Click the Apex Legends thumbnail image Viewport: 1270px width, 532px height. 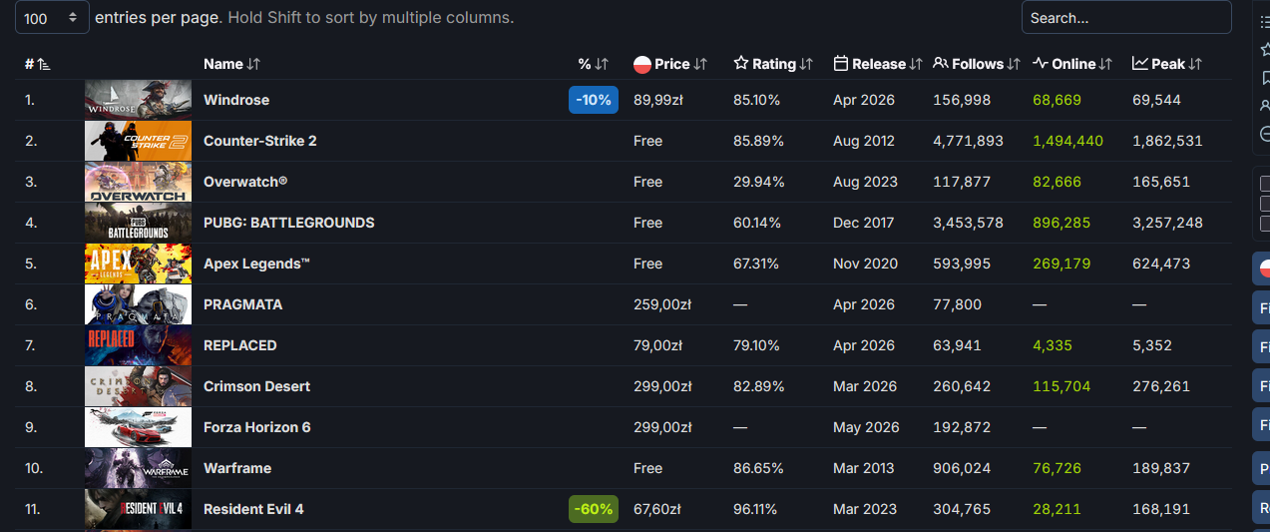pyautogui.click(x=138, y=264)
